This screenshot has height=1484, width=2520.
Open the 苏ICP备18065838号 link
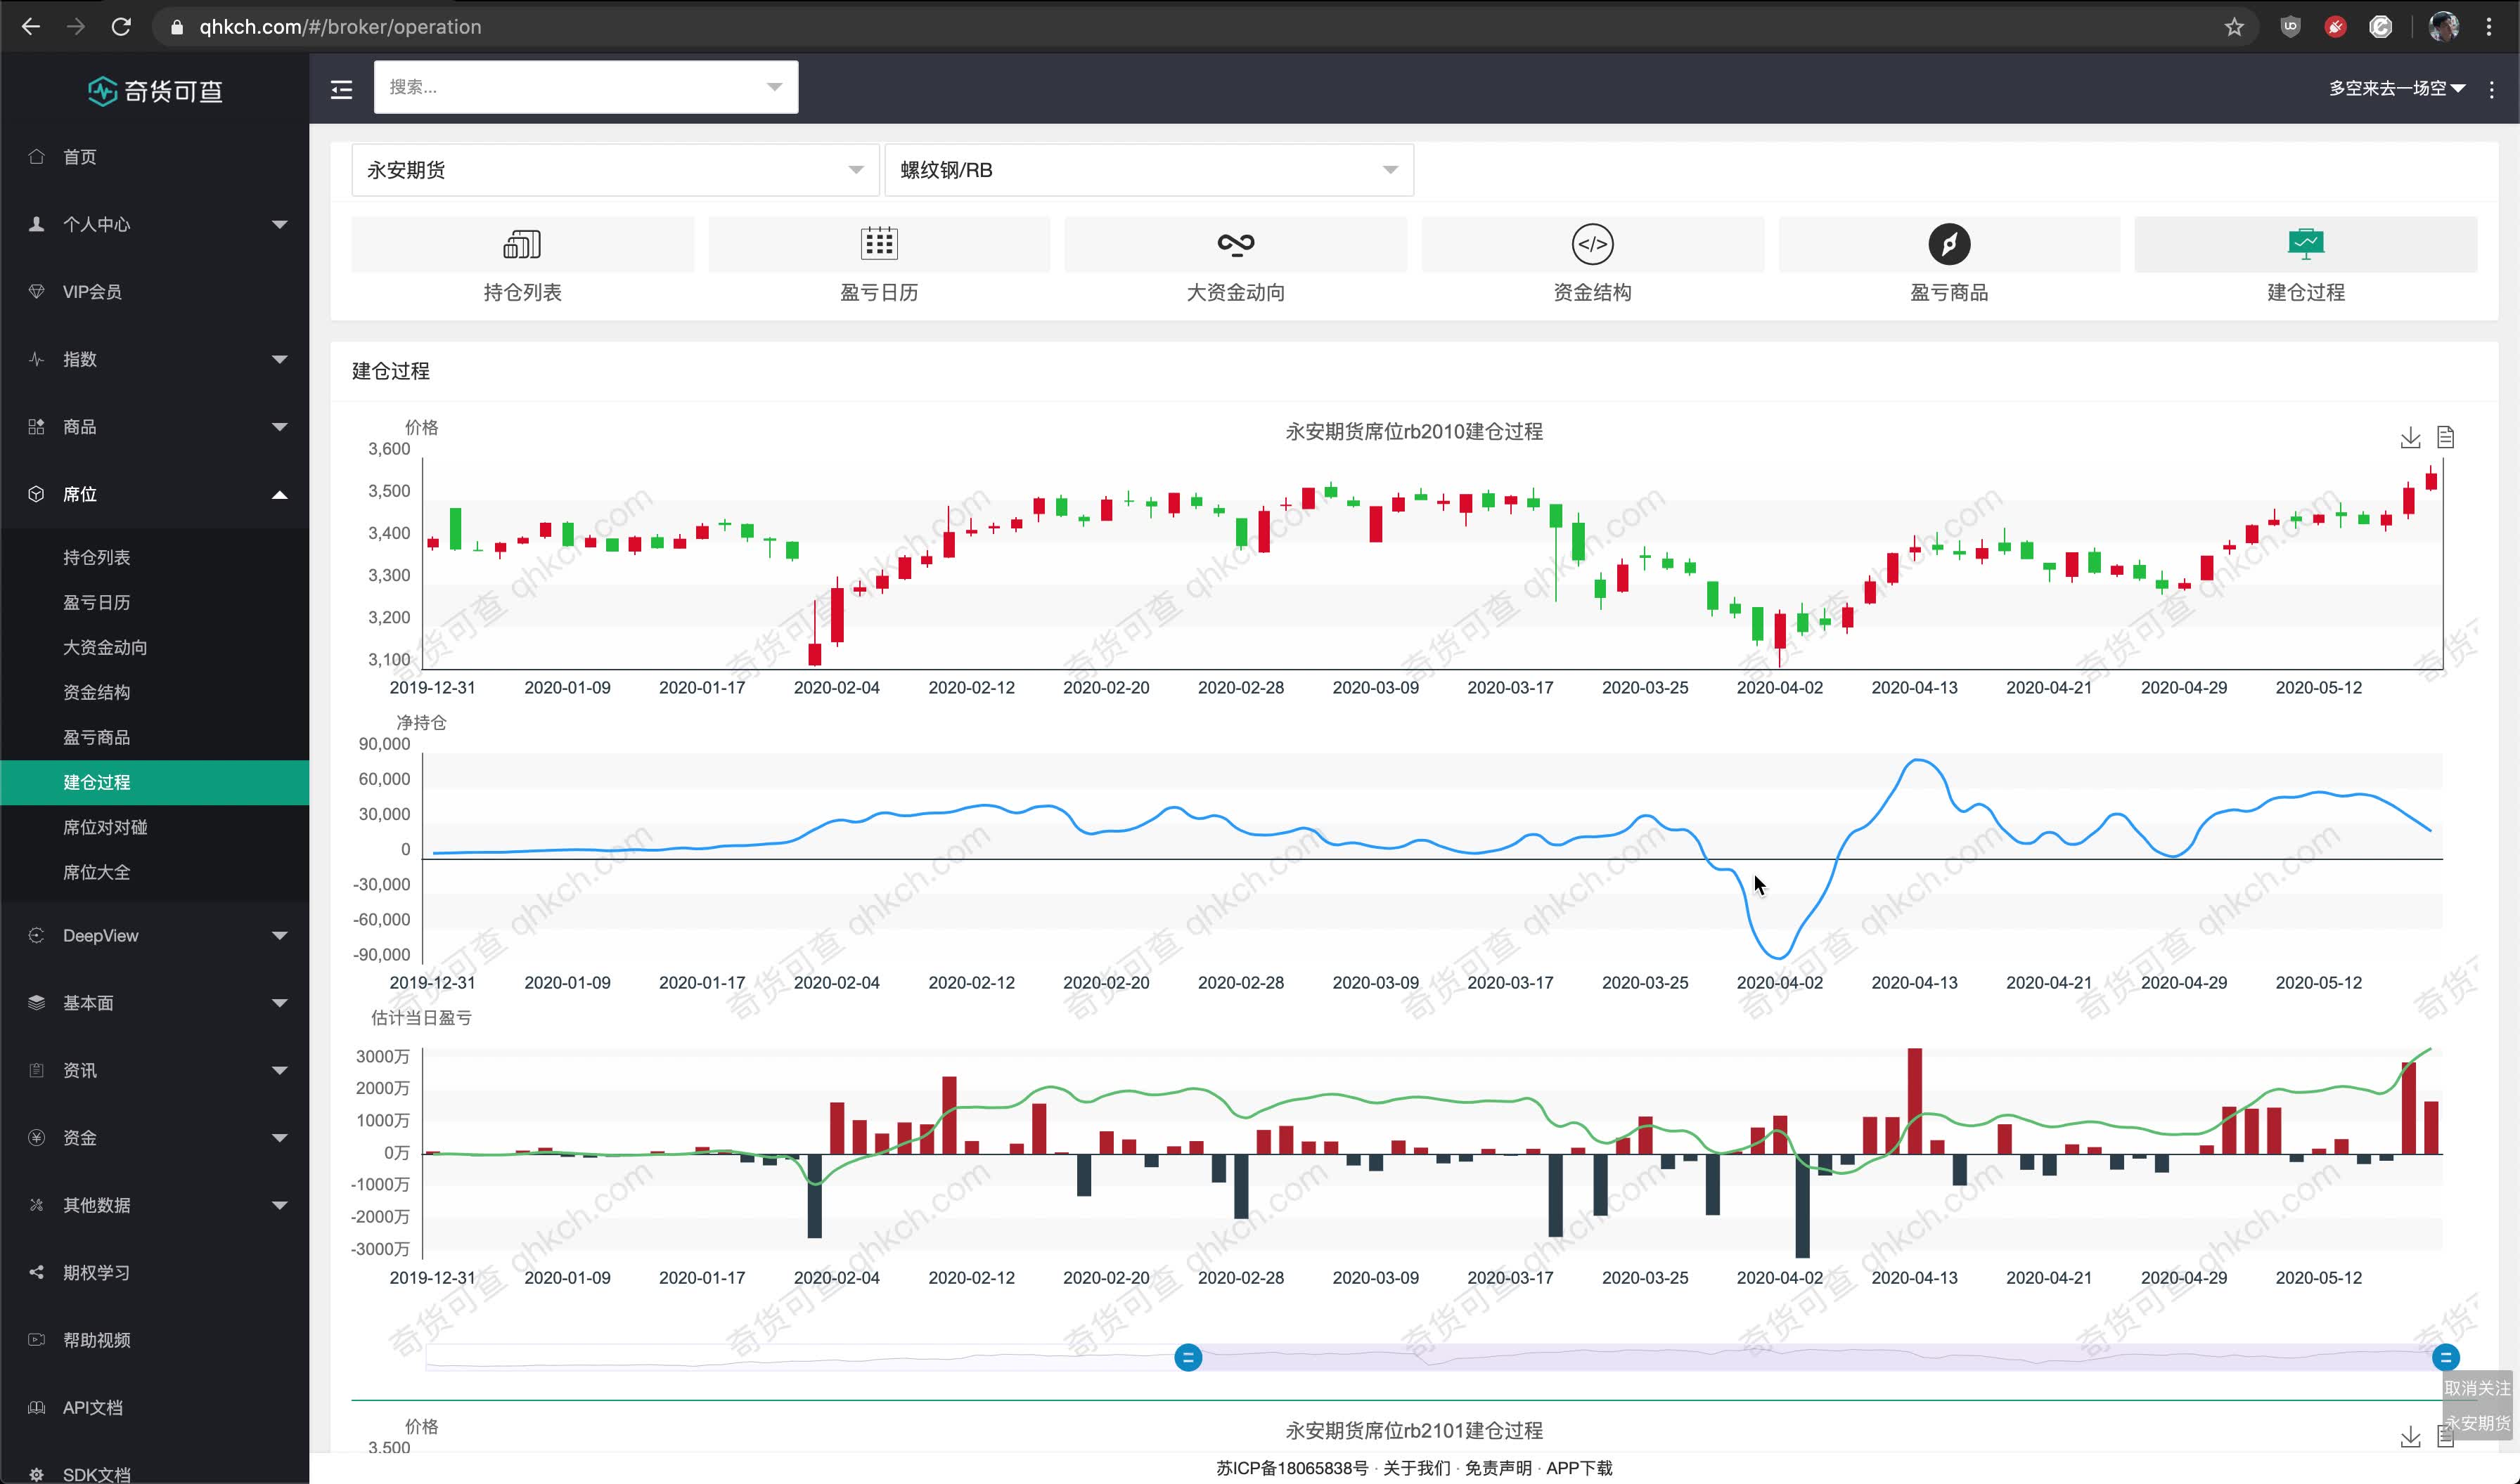click(1292, 1467)
